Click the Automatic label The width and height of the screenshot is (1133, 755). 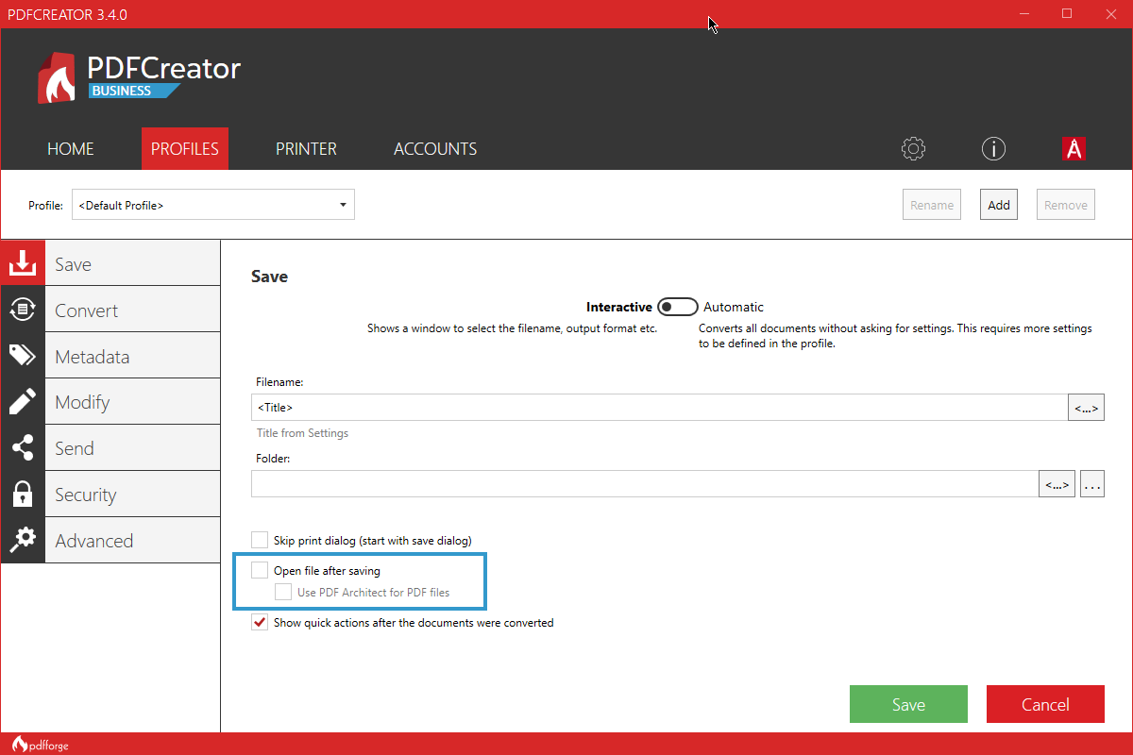click(734, 307)
